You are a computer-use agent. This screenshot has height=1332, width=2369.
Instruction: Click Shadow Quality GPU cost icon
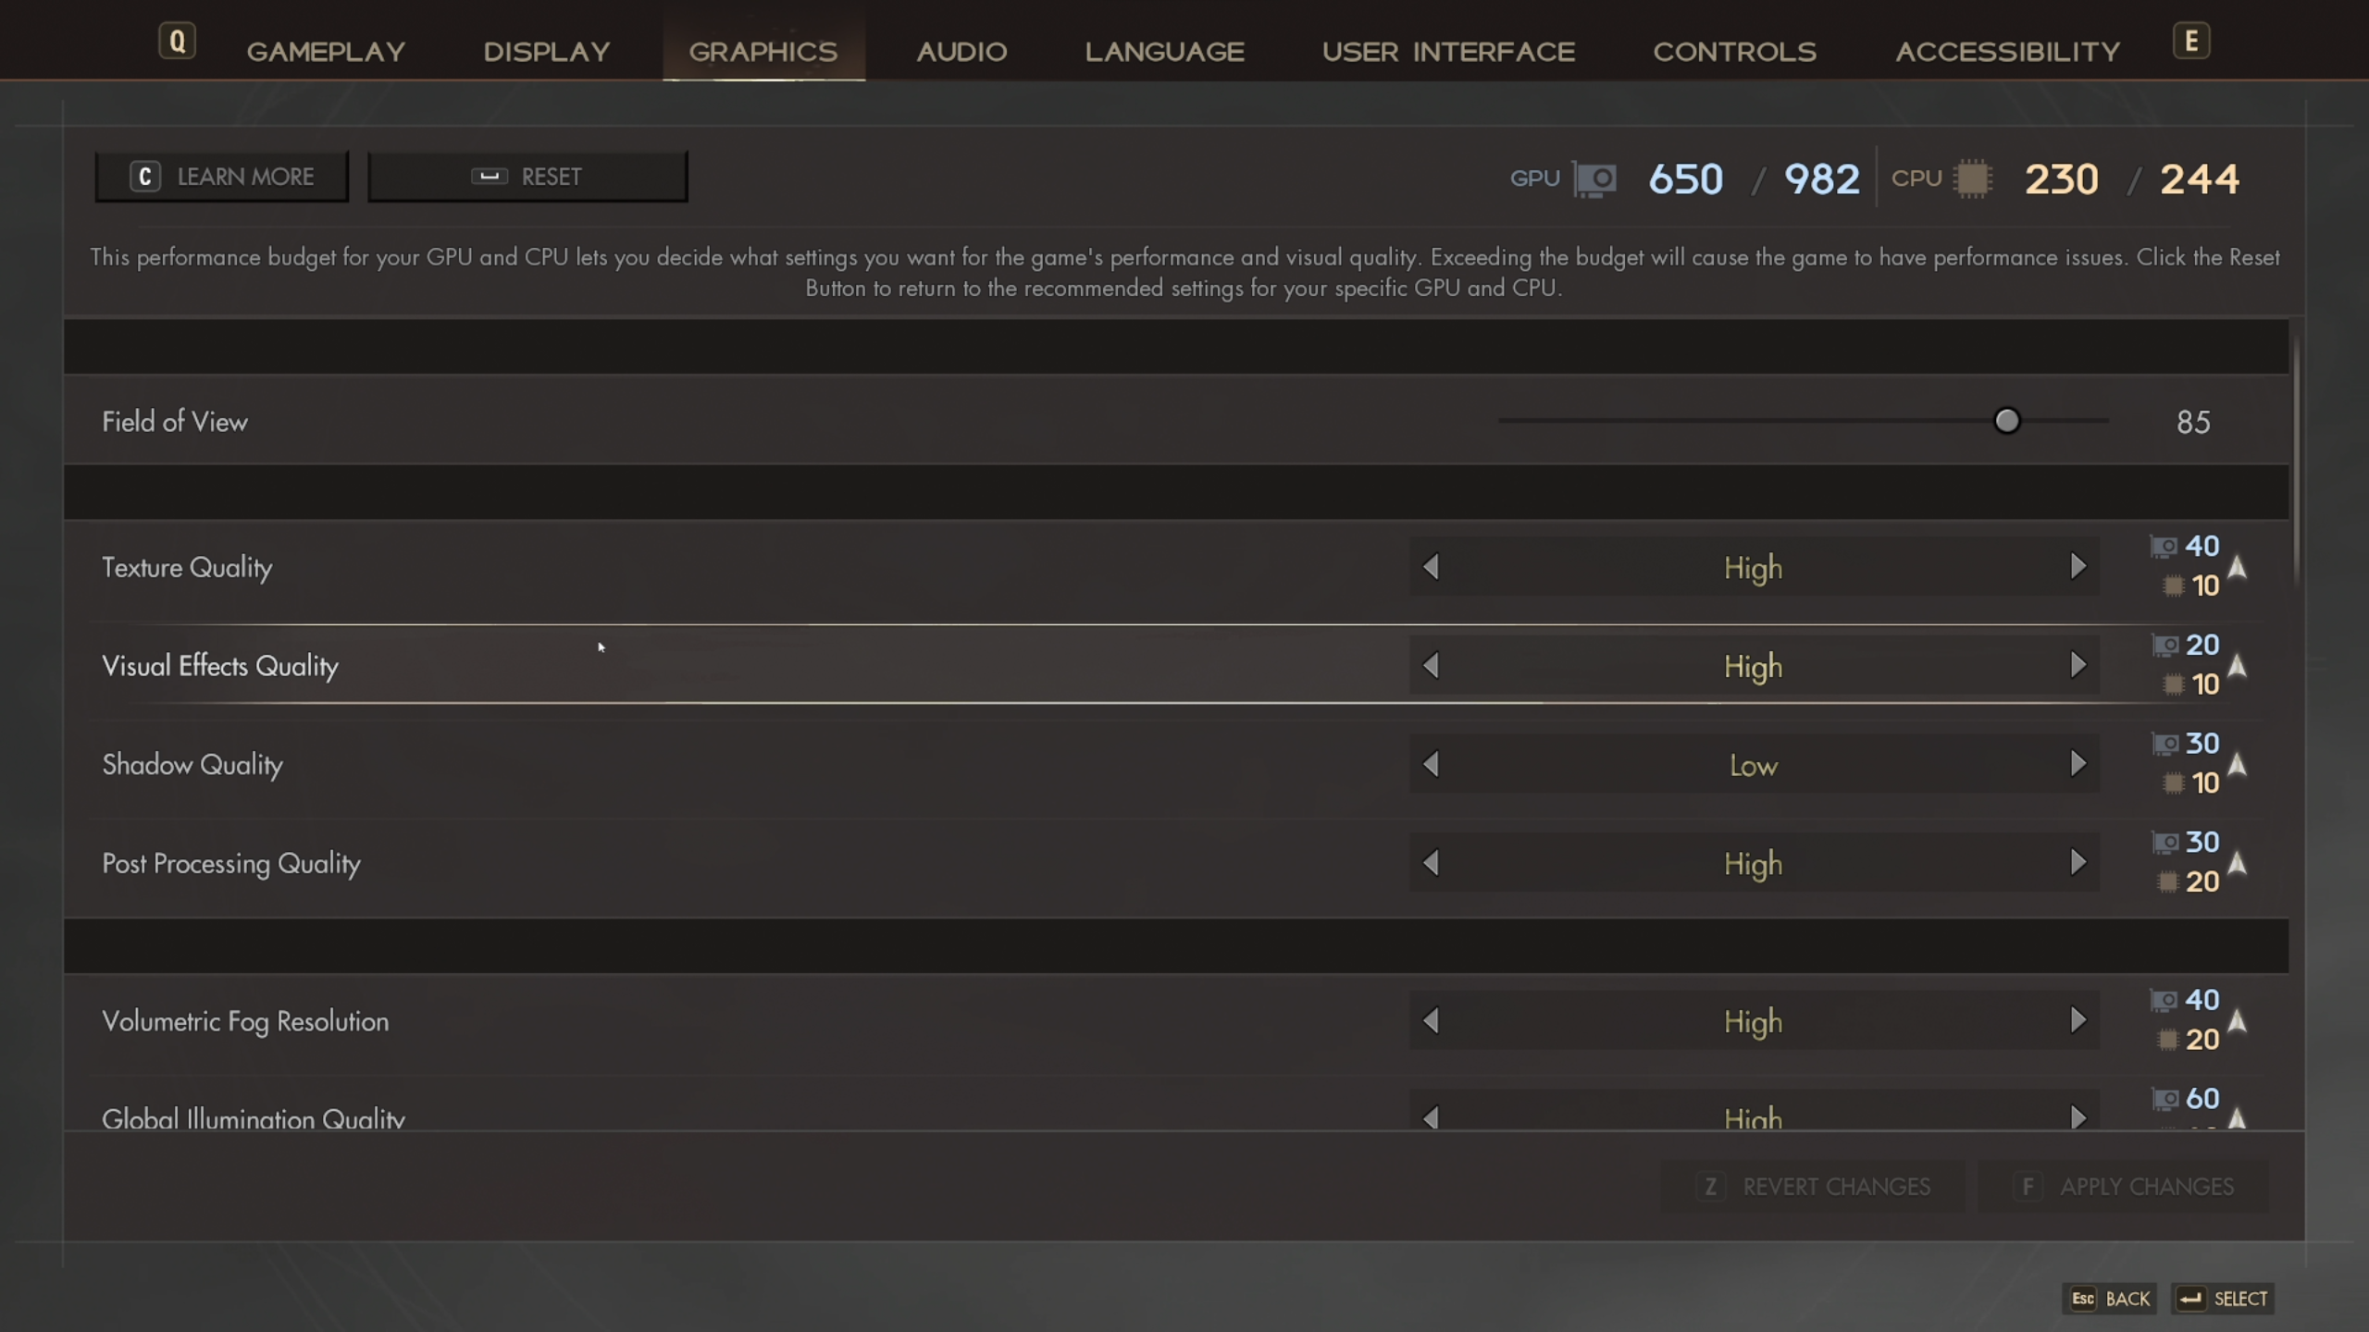coord(2164,744)
